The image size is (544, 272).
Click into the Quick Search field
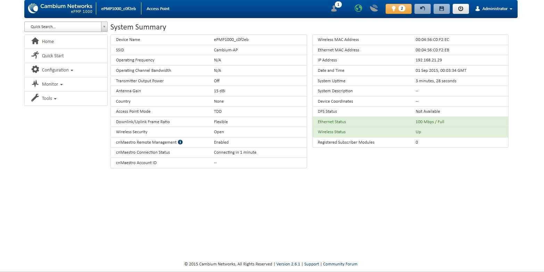(63, 27)
